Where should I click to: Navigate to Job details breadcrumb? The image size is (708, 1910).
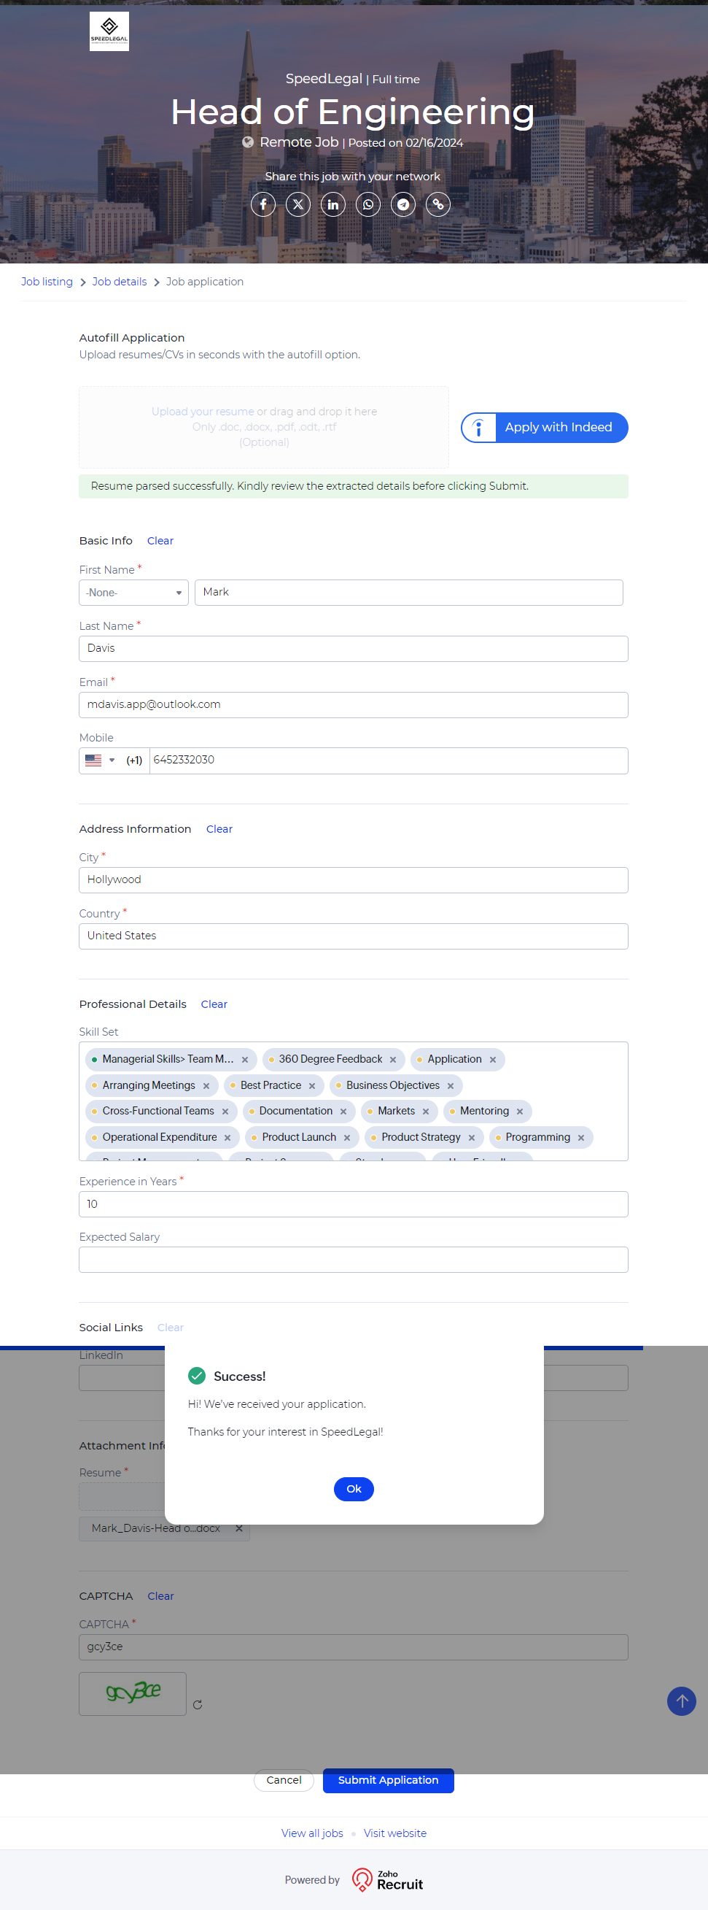point(120,282)
